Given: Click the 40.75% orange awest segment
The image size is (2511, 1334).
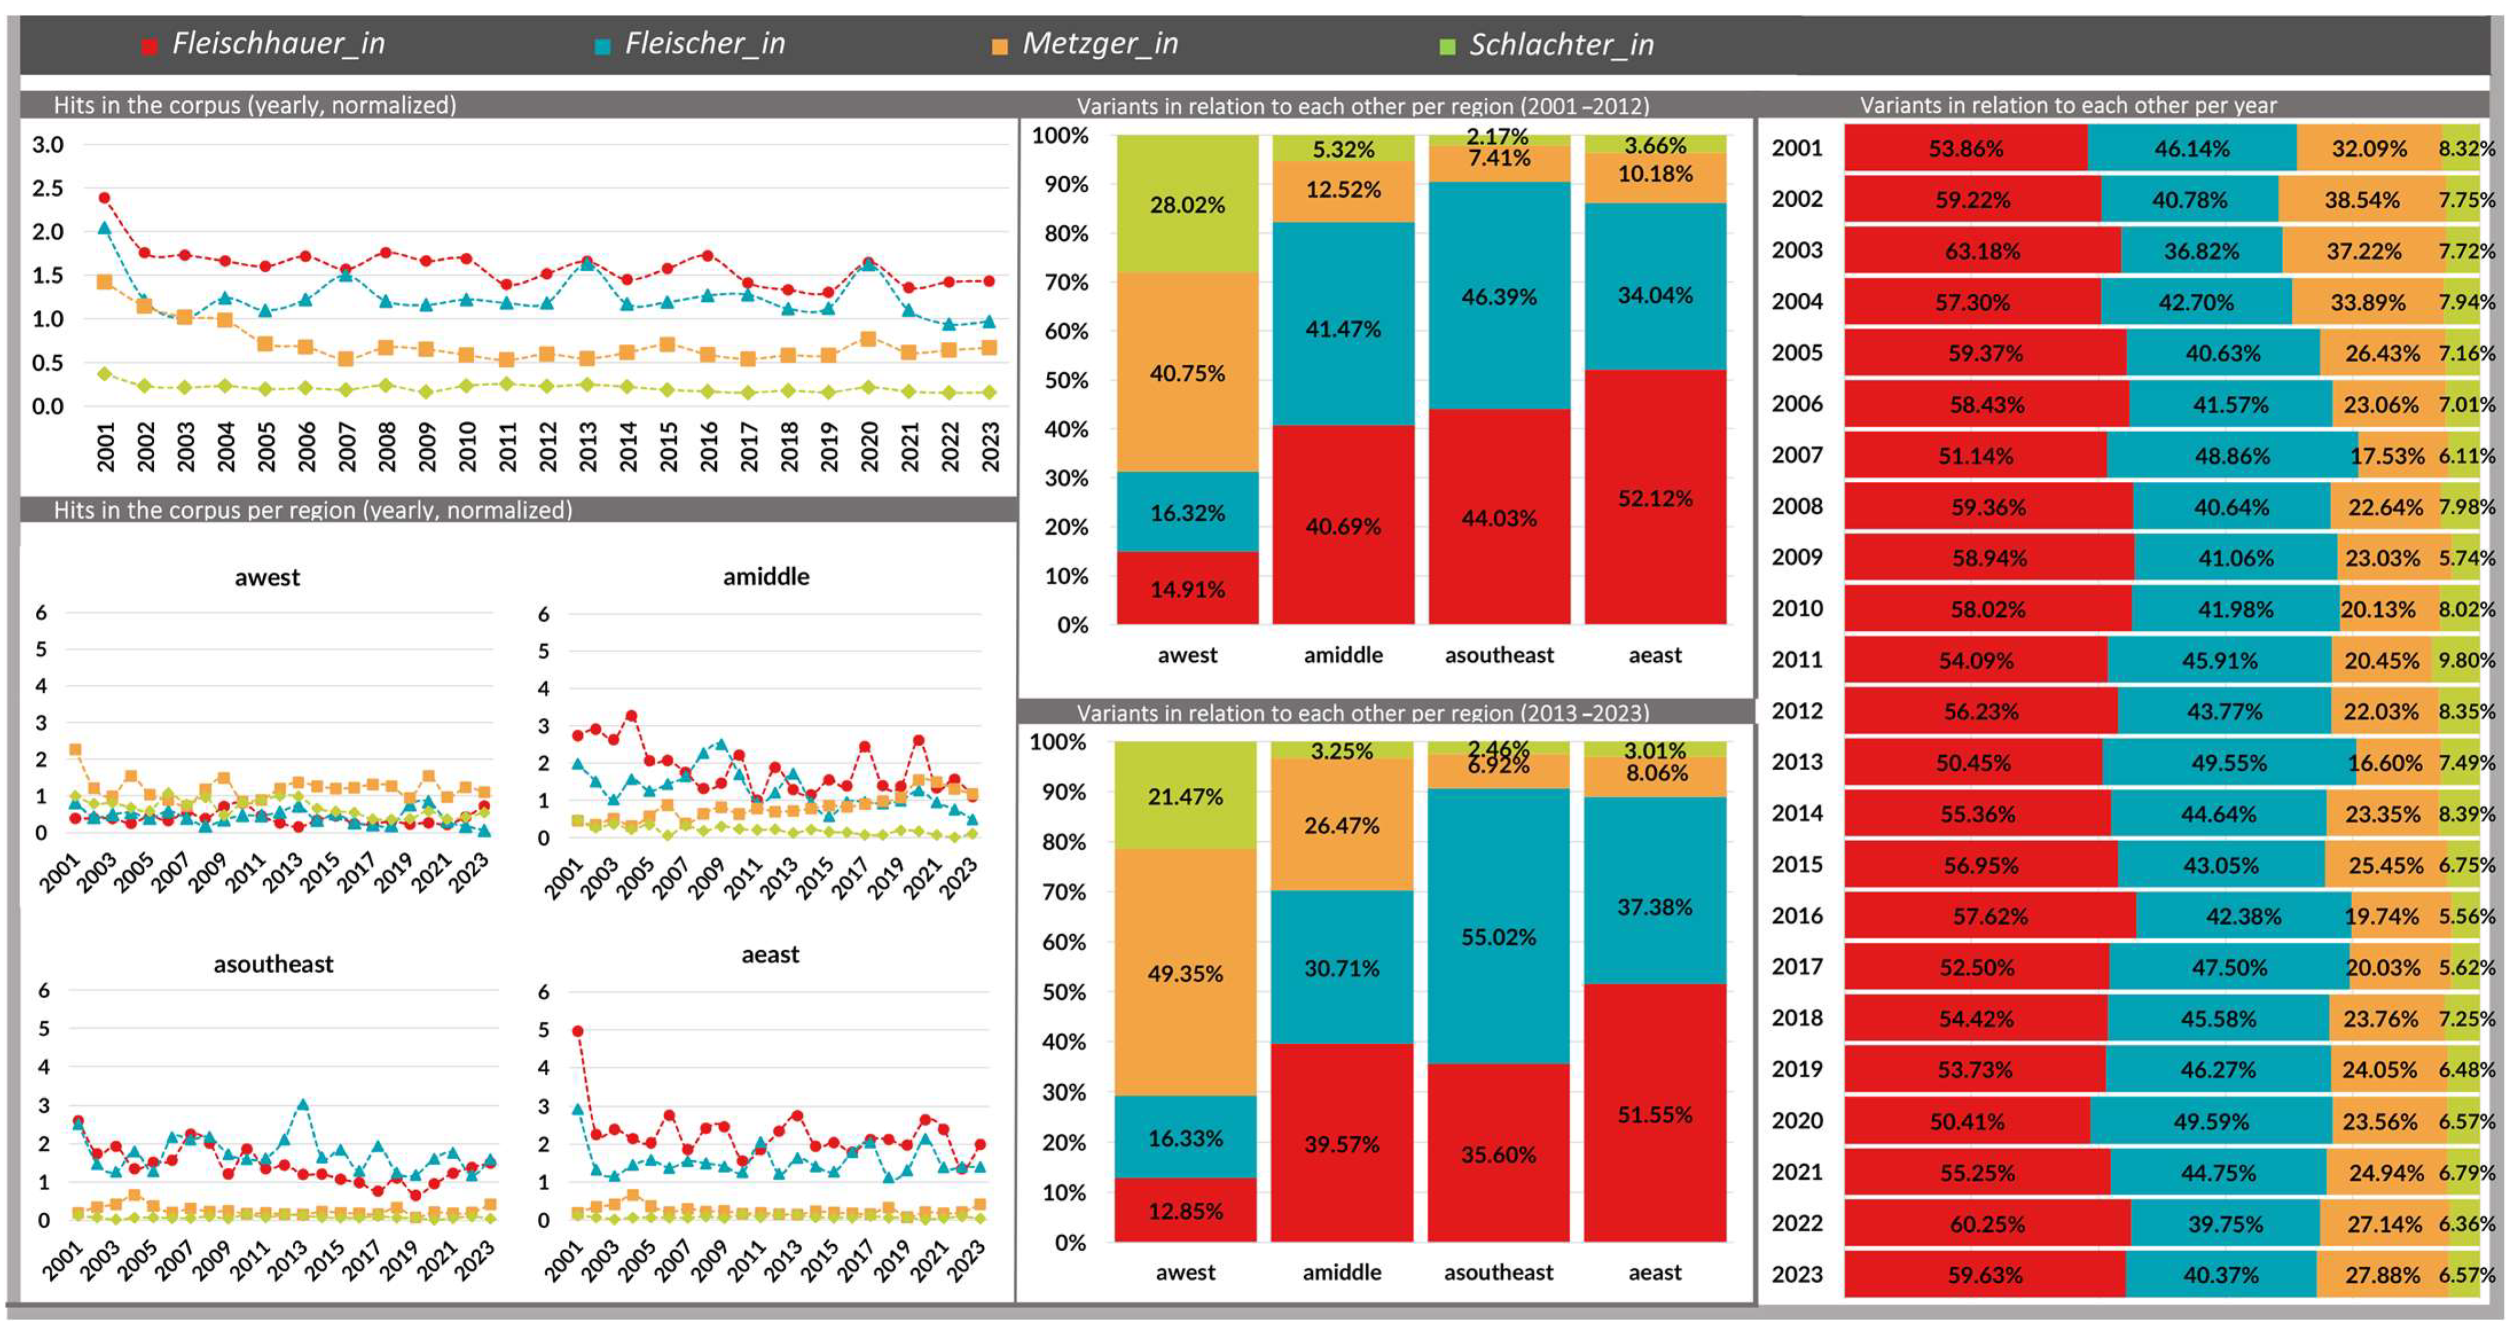Looking at the screenshot, I should (x=1187, y=372).
